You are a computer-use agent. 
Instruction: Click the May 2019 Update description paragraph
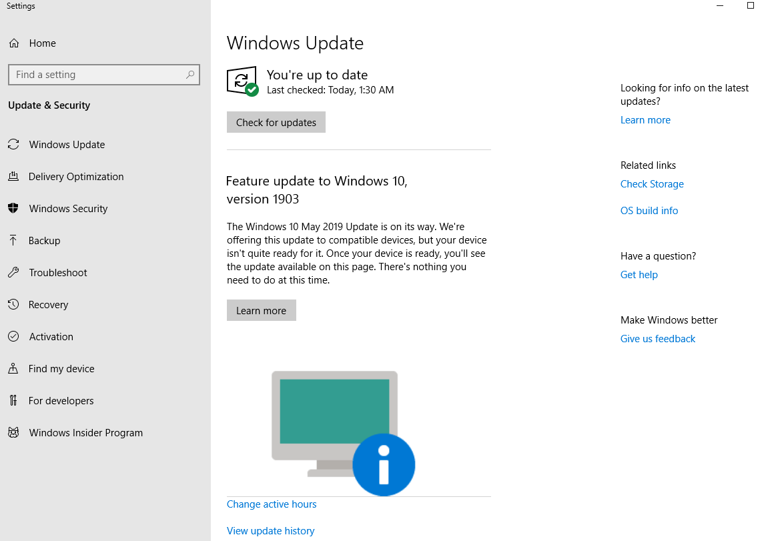(x=357, y=253)
